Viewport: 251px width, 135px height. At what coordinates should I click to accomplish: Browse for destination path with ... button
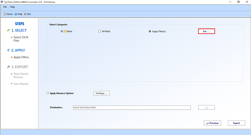206,107
